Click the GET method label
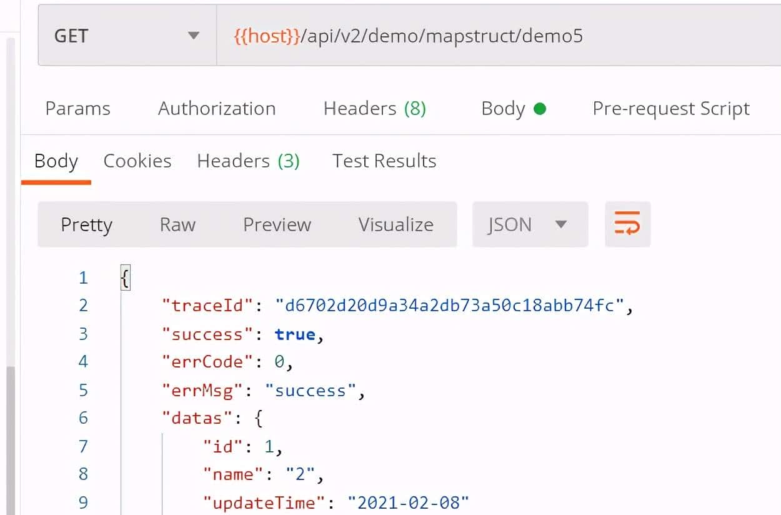 point(71,36)
